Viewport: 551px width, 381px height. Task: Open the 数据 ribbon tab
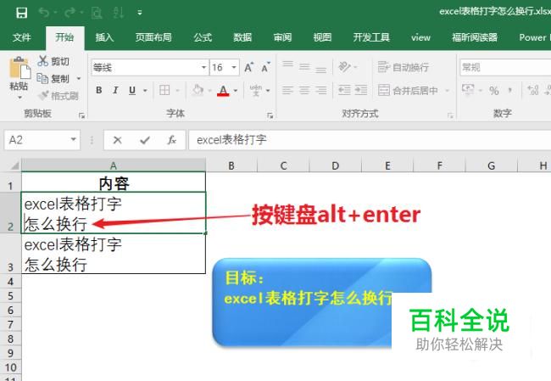click(242, 37)
